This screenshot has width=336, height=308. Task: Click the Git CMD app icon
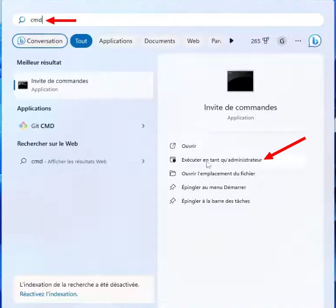[23, 126]
